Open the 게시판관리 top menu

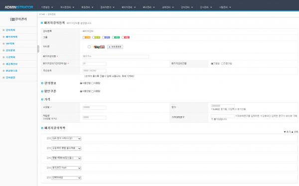(67, 7)
